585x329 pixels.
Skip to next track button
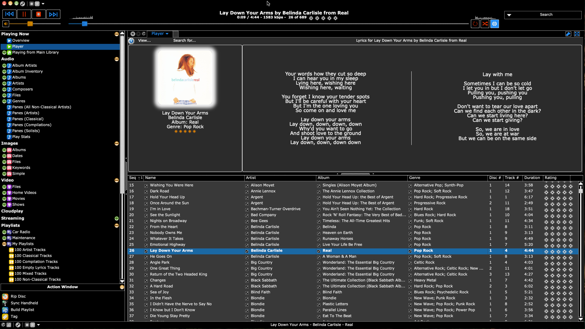[x=53, y=14]
